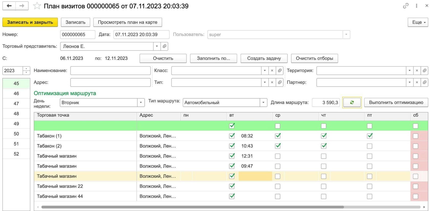This screenshot has height=211, width=430.
Task: Expand the Тип маршрута dropdown
Action: pos(263,102)
